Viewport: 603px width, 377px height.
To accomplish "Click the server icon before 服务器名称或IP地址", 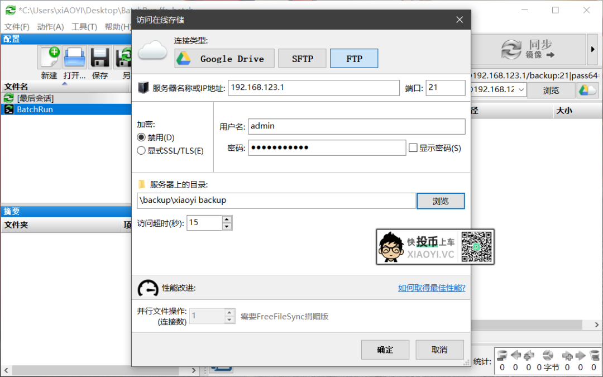I will tap(141, 88).
